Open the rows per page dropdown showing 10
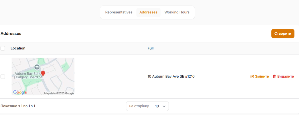 [x=160, y=106]
